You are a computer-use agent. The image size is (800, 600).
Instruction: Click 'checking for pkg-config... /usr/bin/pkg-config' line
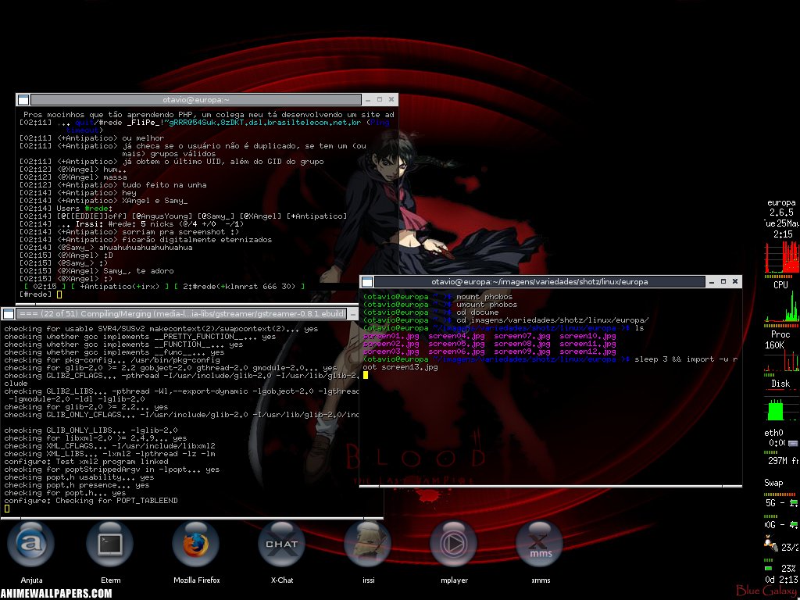(x=112, y=359)
